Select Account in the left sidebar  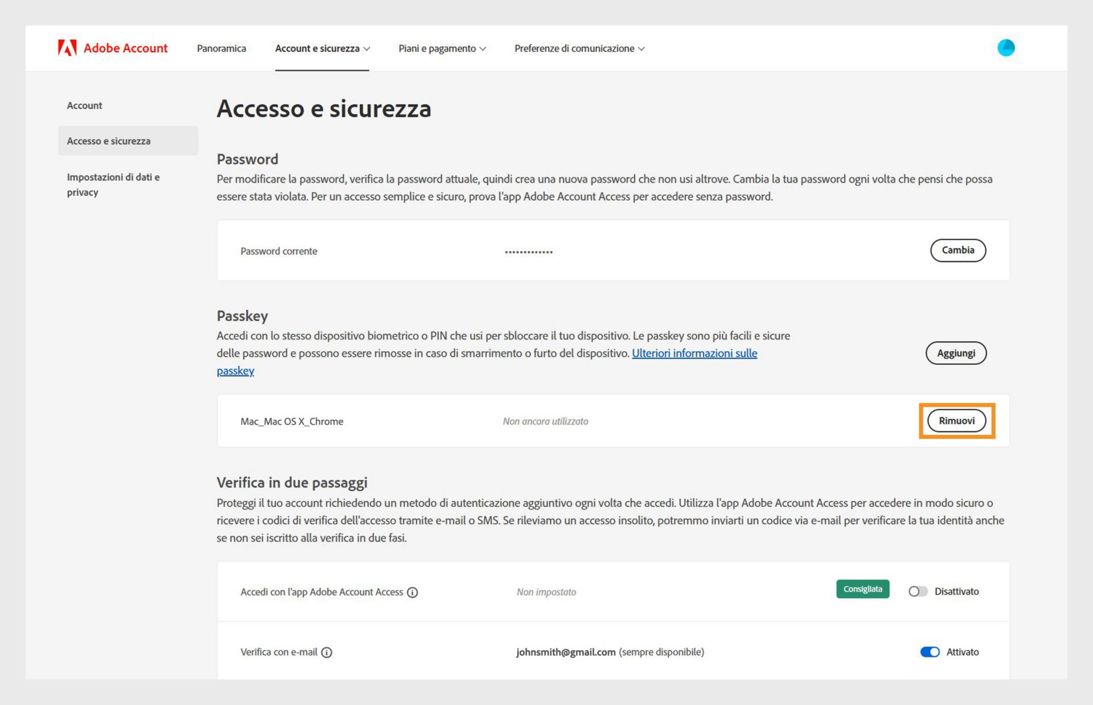click(85, 106)
